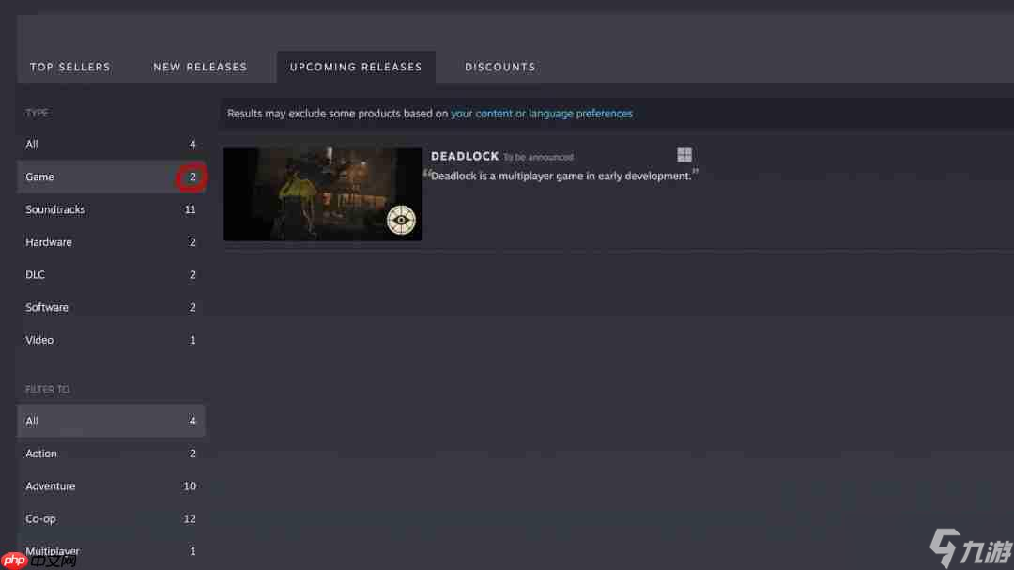This screenshot has height=570, width=1014.
Task: Go to the Discounts tab
Action: (500, 67)
